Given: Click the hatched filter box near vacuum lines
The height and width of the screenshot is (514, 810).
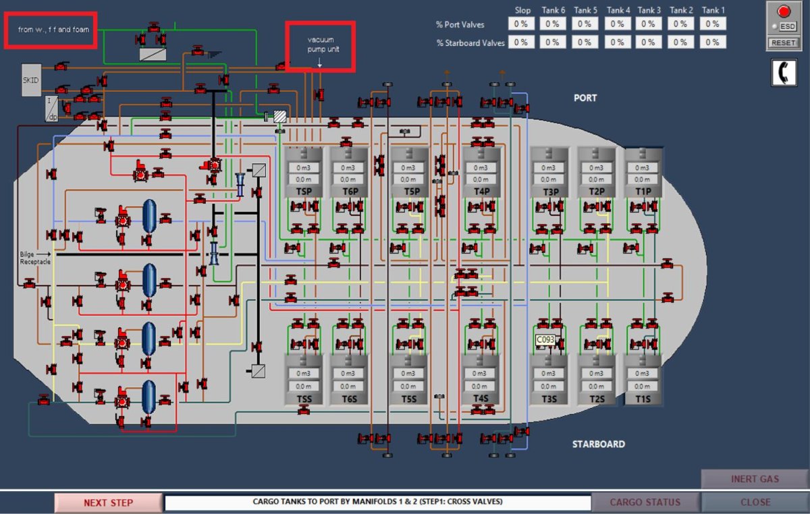Looking at the screenshot, I should click(280, 117).
